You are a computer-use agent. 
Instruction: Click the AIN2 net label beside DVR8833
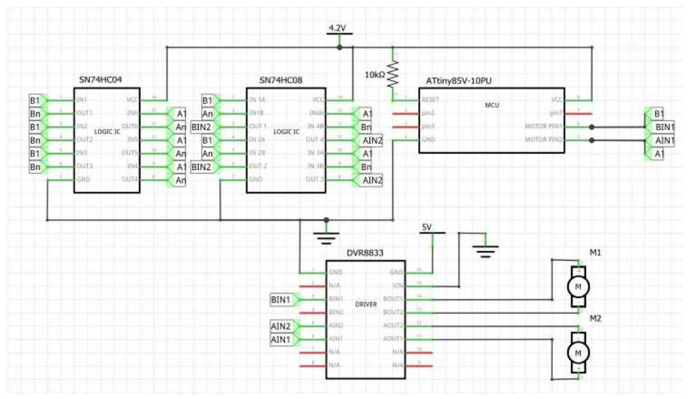click(285, 327)
